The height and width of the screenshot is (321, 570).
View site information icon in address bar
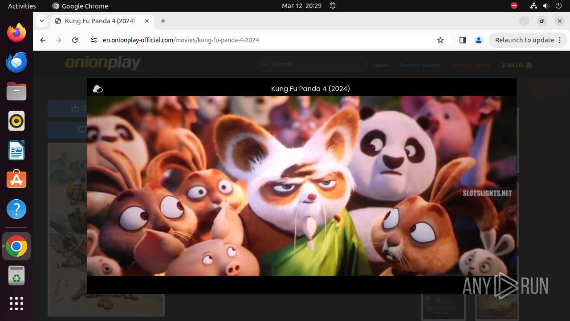coord(94,40)
